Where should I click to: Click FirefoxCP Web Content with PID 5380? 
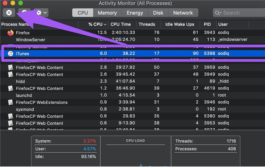click(39, 116)
